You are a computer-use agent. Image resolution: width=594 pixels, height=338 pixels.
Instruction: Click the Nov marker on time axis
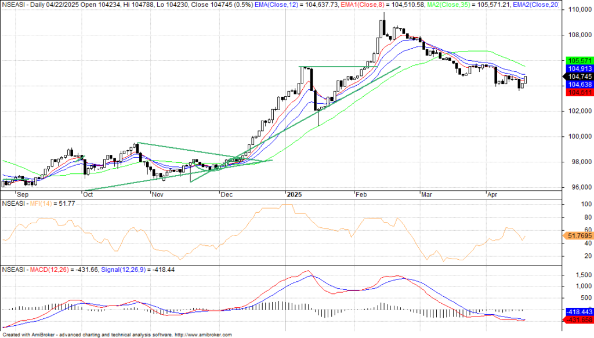tap(158, 195)
